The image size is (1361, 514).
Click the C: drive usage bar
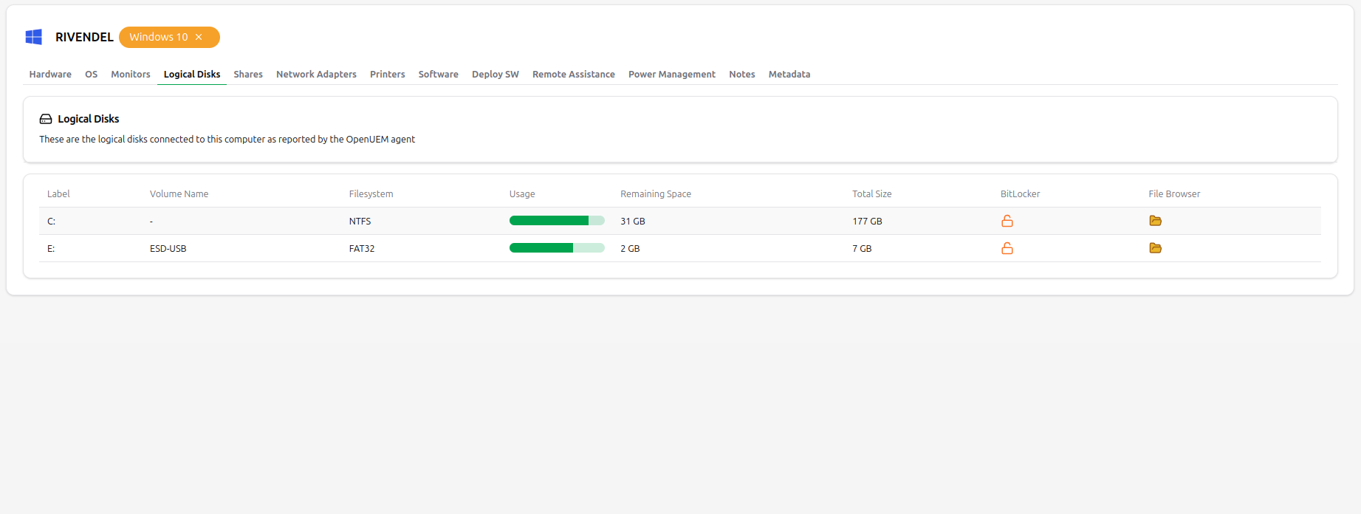(x=557, y=221)
